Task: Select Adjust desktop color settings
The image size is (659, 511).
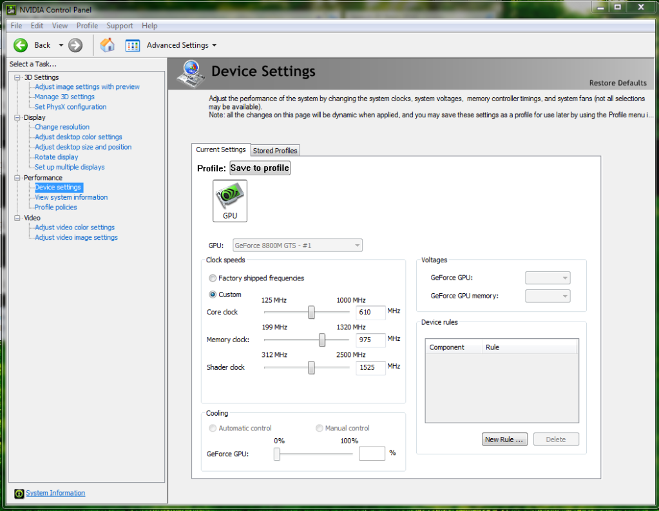Action: [78, 137]
